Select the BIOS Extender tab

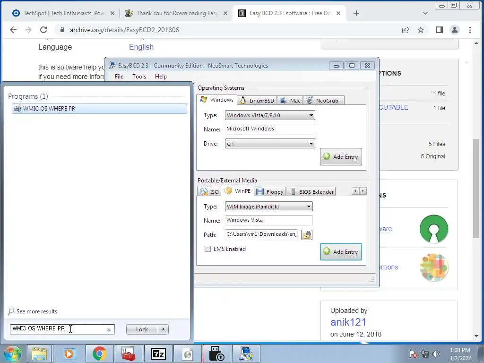coord(311,192)
